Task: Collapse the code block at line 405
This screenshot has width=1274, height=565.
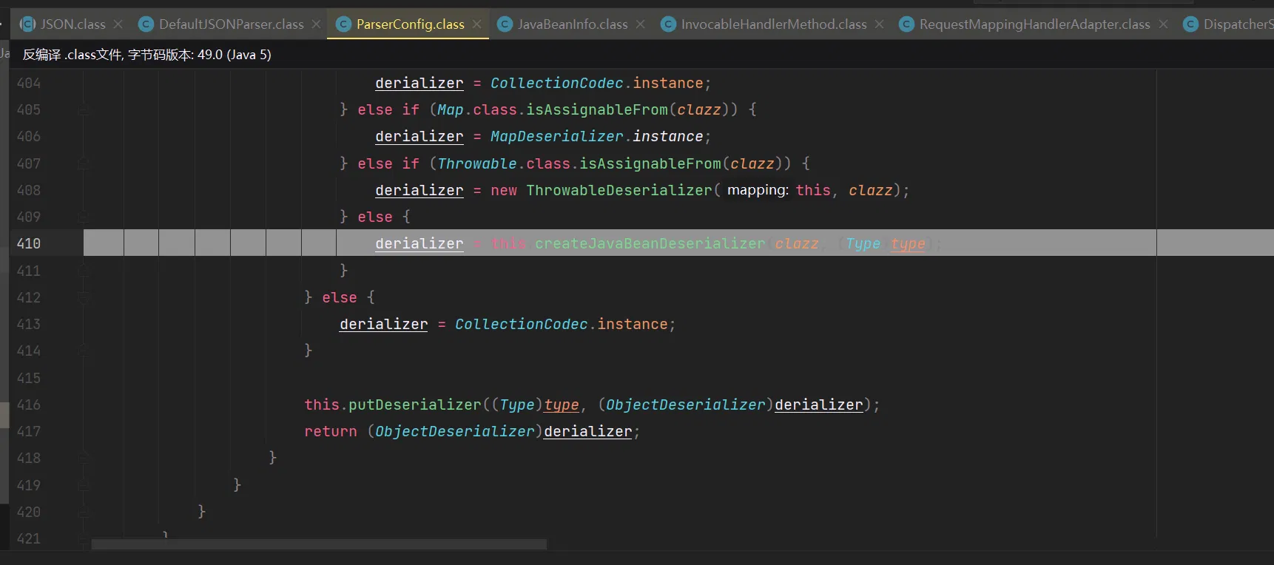Action: [84, 110]
